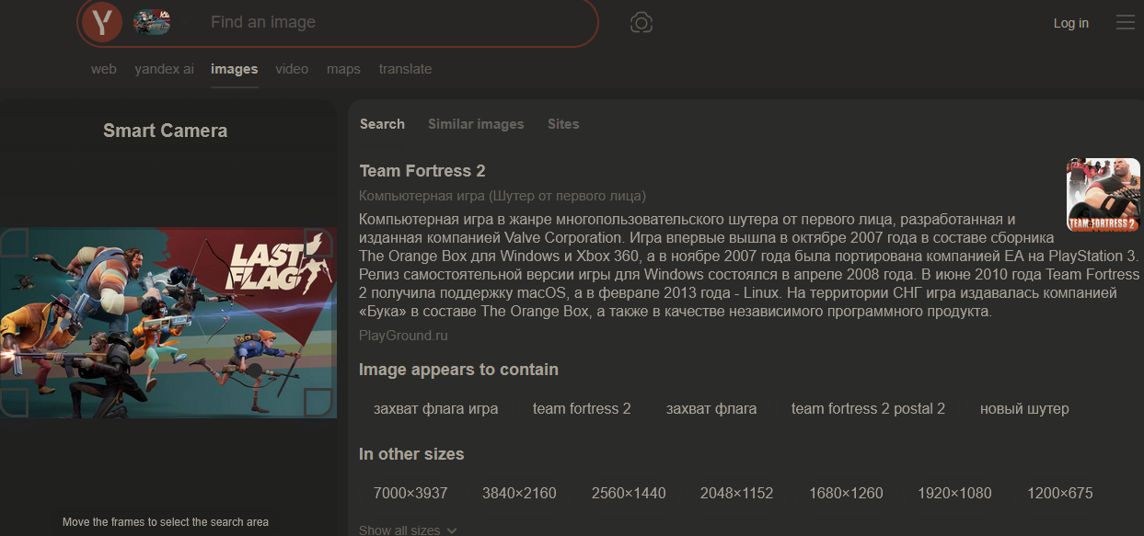
Task: Switch to the video tab
Action: pos(292,69)
